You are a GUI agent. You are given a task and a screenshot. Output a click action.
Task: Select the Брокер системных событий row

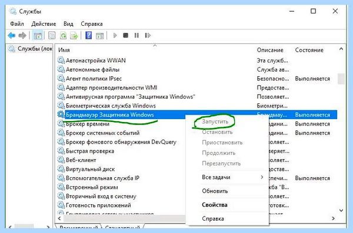pyautogui.click(x=102, y=133)
